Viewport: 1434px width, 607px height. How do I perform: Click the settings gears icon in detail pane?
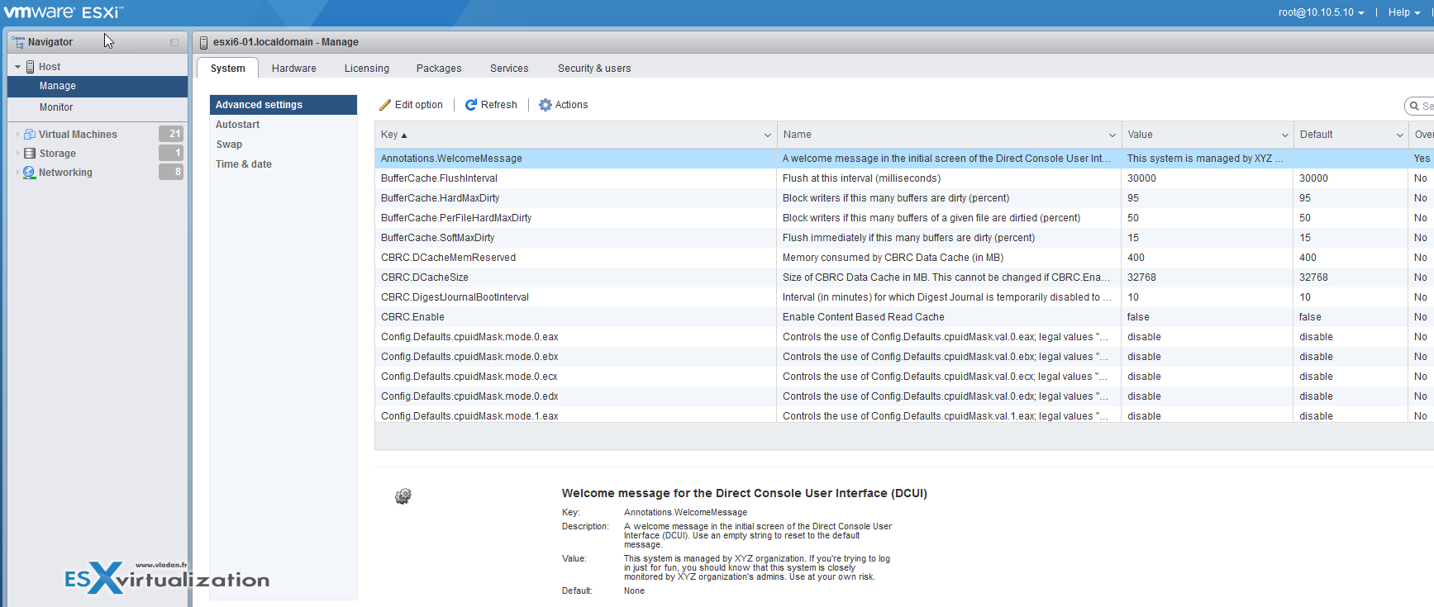click(403, 496)
